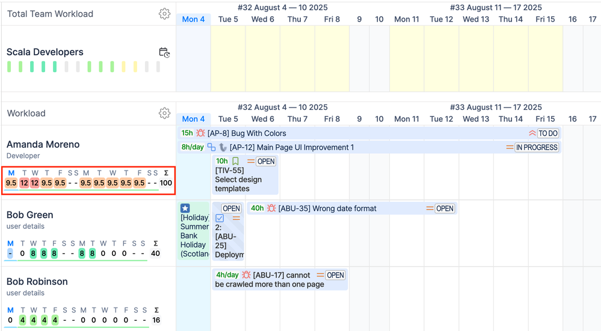601x331 pixels.
Task: Select Tue 5 in the Workload header
Action: 228,119
